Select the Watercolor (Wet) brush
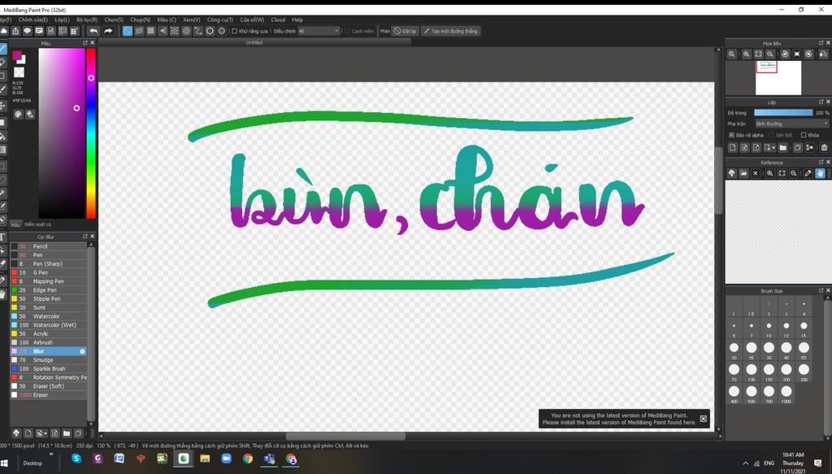This screenshot has width=832, height=474. [x=48, y=325]
